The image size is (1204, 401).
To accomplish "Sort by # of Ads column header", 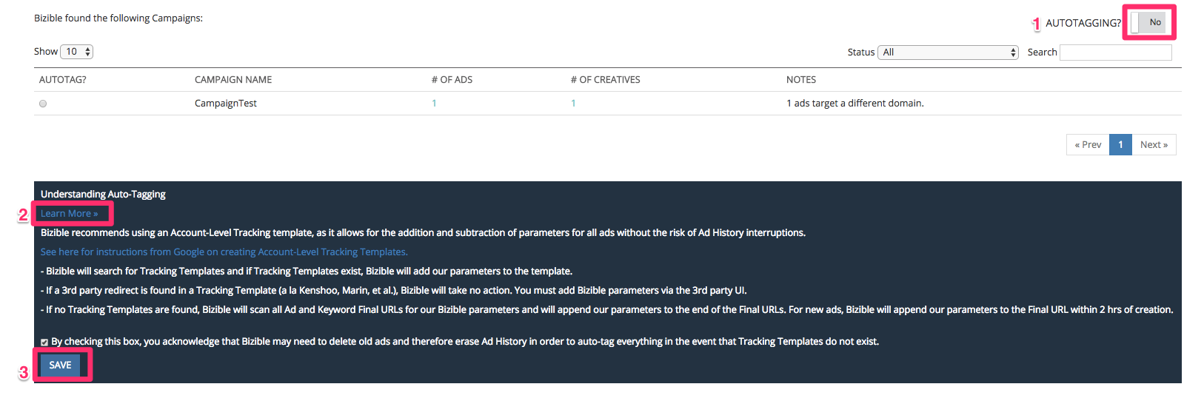I will (452, 80).
